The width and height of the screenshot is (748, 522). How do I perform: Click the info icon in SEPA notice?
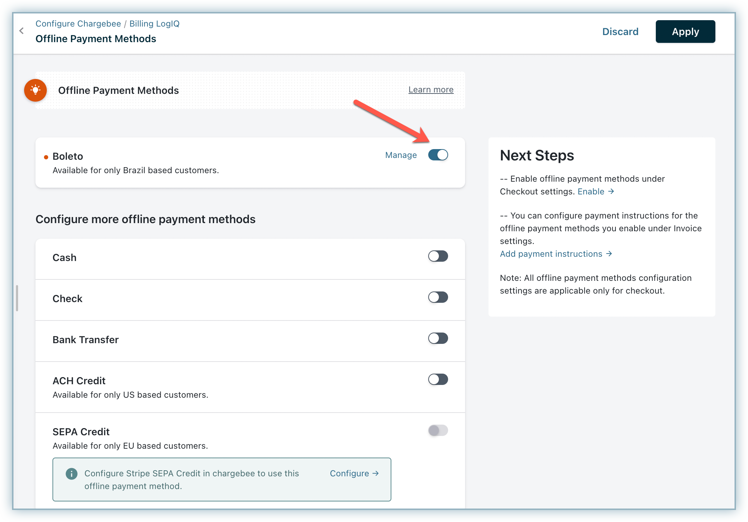[72, 473]
